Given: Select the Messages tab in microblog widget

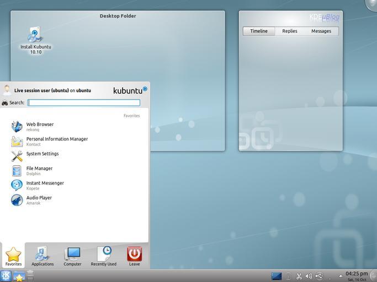Looking at the screenshot, I should click(321, 31).
